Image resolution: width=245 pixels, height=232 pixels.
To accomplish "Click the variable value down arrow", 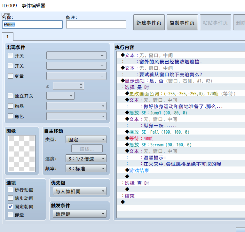I will pyautogui.click(x=81, y=88).
